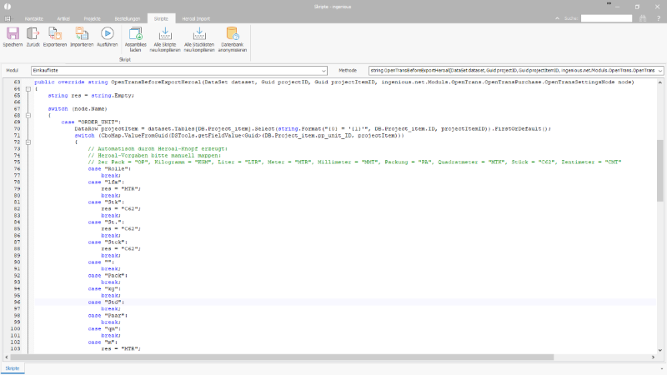Image resolution: width=667 pixels, height=375 pixels.
Task: Click code line case "kg":
Action: [x=105, y=288]
